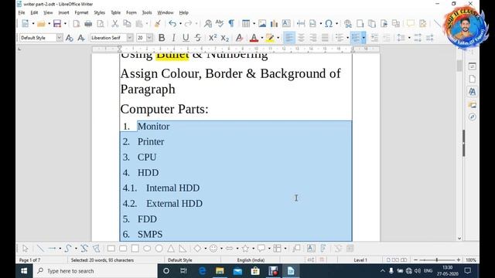Viewport: 495px width, 278px height.
Task: Click the 100% zoom level
Action: (471, 260)
